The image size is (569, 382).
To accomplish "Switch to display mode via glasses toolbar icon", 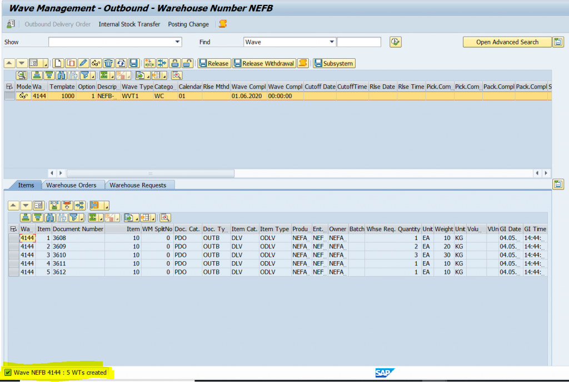I will [96, 63].
